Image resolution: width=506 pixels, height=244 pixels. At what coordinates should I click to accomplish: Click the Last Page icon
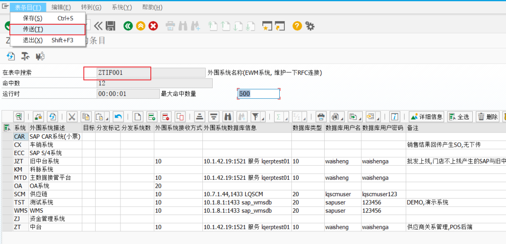pos(250,26)
